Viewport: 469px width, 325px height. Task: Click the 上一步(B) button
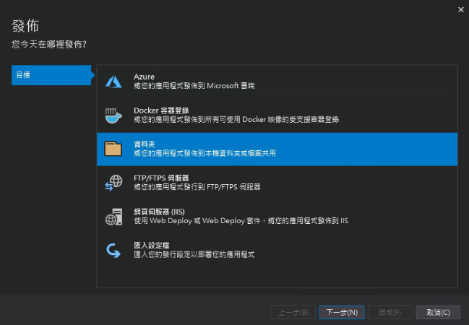[293, 313]
